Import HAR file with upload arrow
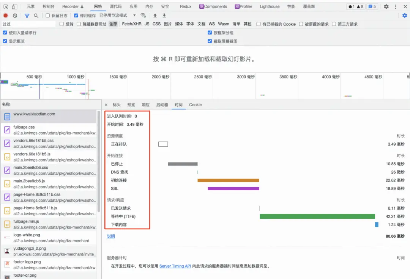Image resolution: width=410 pixels, height=279 pixels. pyautogui.click(x=155, y=16)
